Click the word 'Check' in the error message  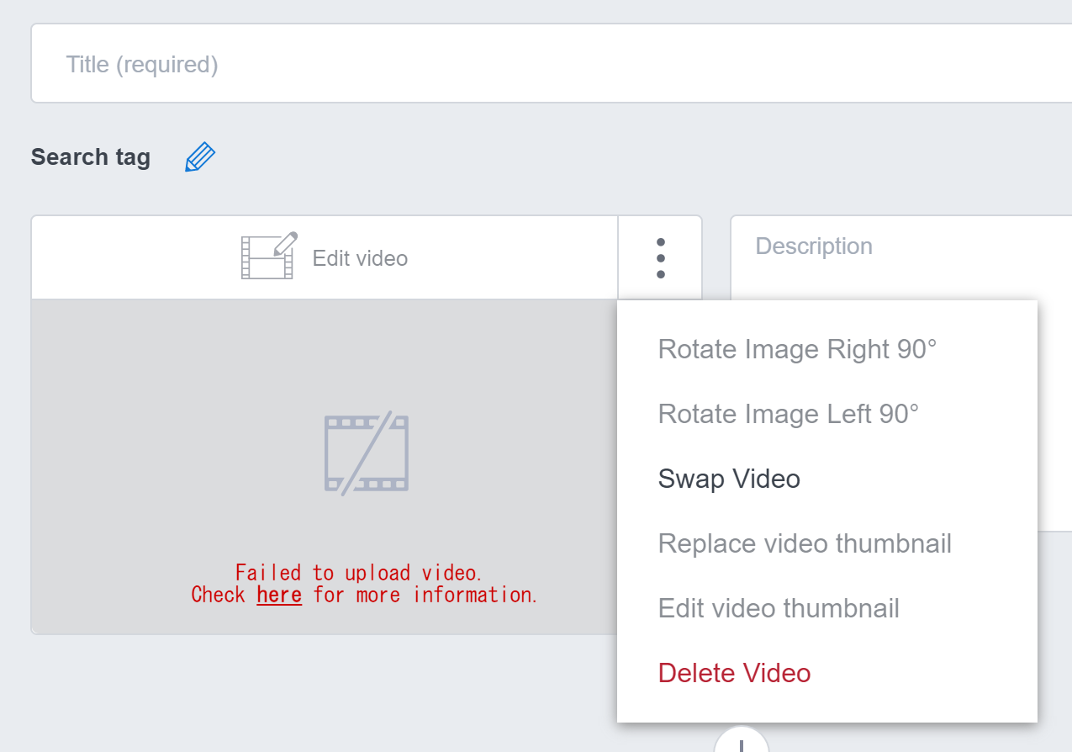tap(219, 595)
